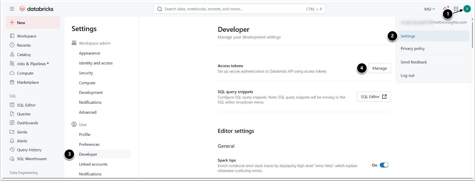The height and width of the screenshot is (181, 475).
Task: Go to Jobs & Pipelines
Action: pyautogui.click(x=31, y=64)
